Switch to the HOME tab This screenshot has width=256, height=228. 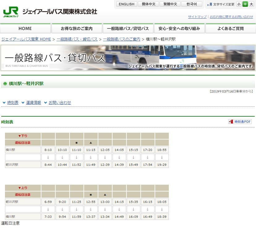pos(25,28)
